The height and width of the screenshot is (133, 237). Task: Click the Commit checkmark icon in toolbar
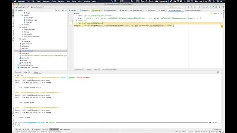(210, 7)
